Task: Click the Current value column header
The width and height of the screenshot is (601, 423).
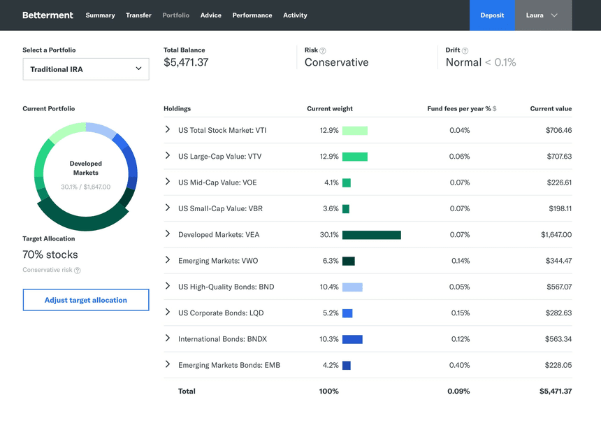Action: pos(551,108)
